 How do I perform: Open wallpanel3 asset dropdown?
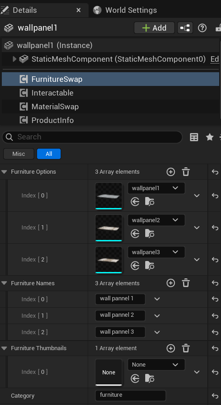point(156,252)
